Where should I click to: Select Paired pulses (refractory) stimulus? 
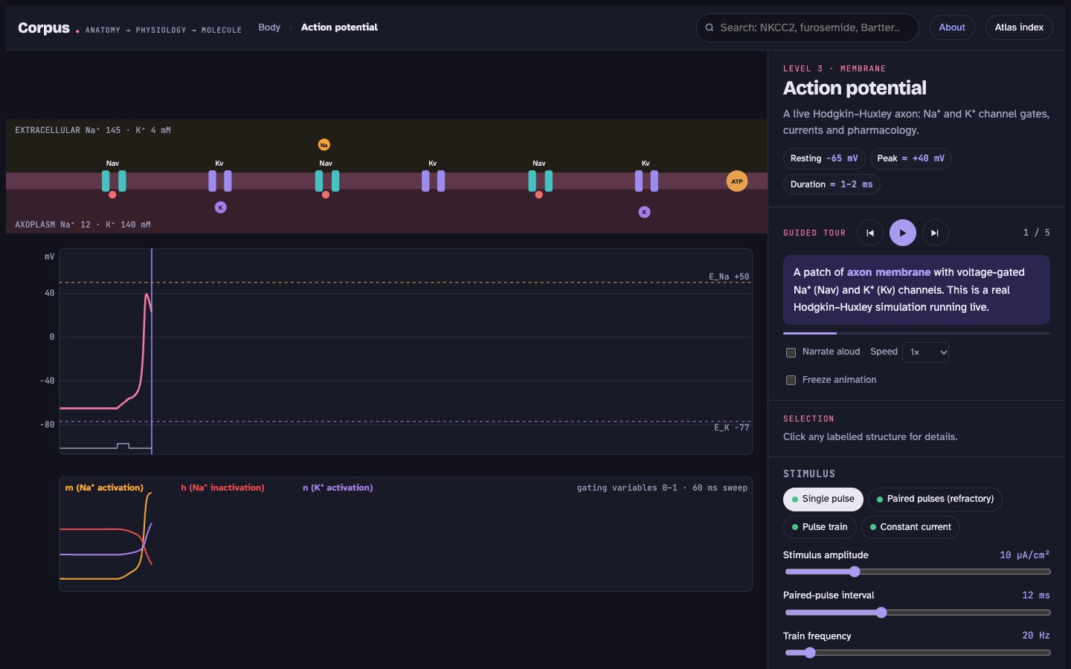pyautogui.click(x=935, y=499)
